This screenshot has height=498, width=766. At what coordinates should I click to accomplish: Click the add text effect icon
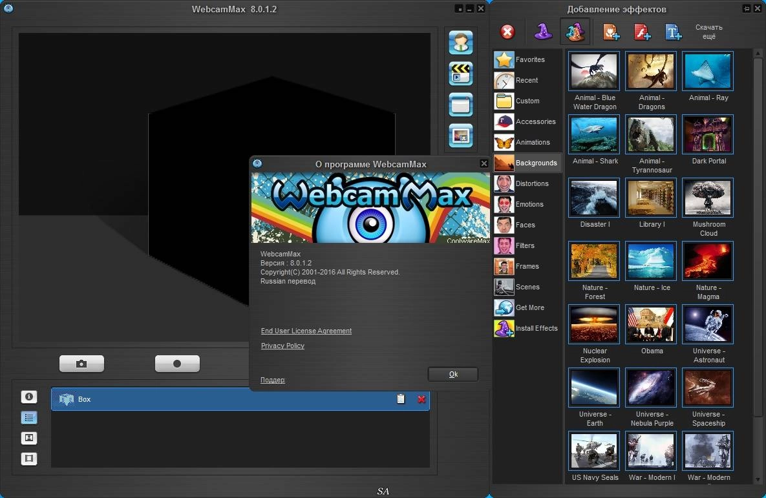(x=673, y=32)
